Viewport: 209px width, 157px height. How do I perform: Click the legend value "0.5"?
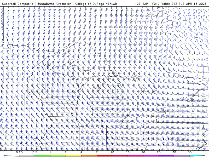35,152
